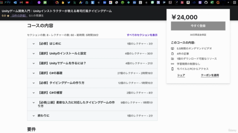238x133 pixels.
Task: Open the green smiley face bookmark
Action: (x=122, y=3)
